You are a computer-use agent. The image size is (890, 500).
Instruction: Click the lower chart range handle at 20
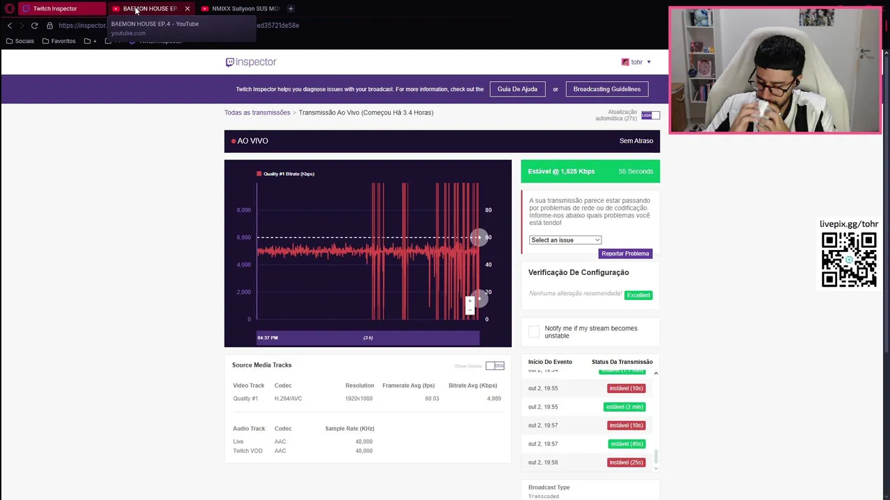tap(478, 299)
